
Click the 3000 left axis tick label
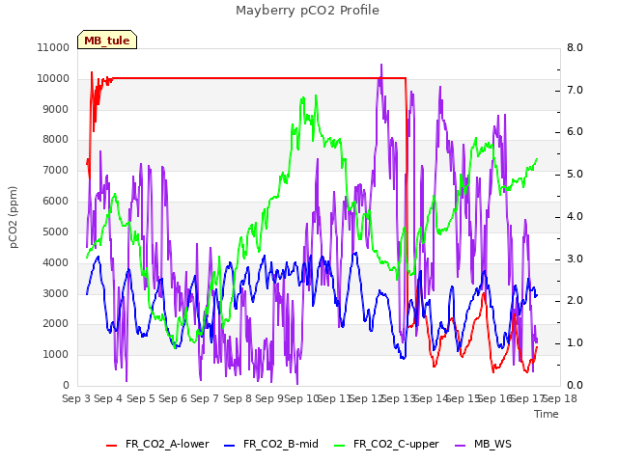(x=56, y=293)
